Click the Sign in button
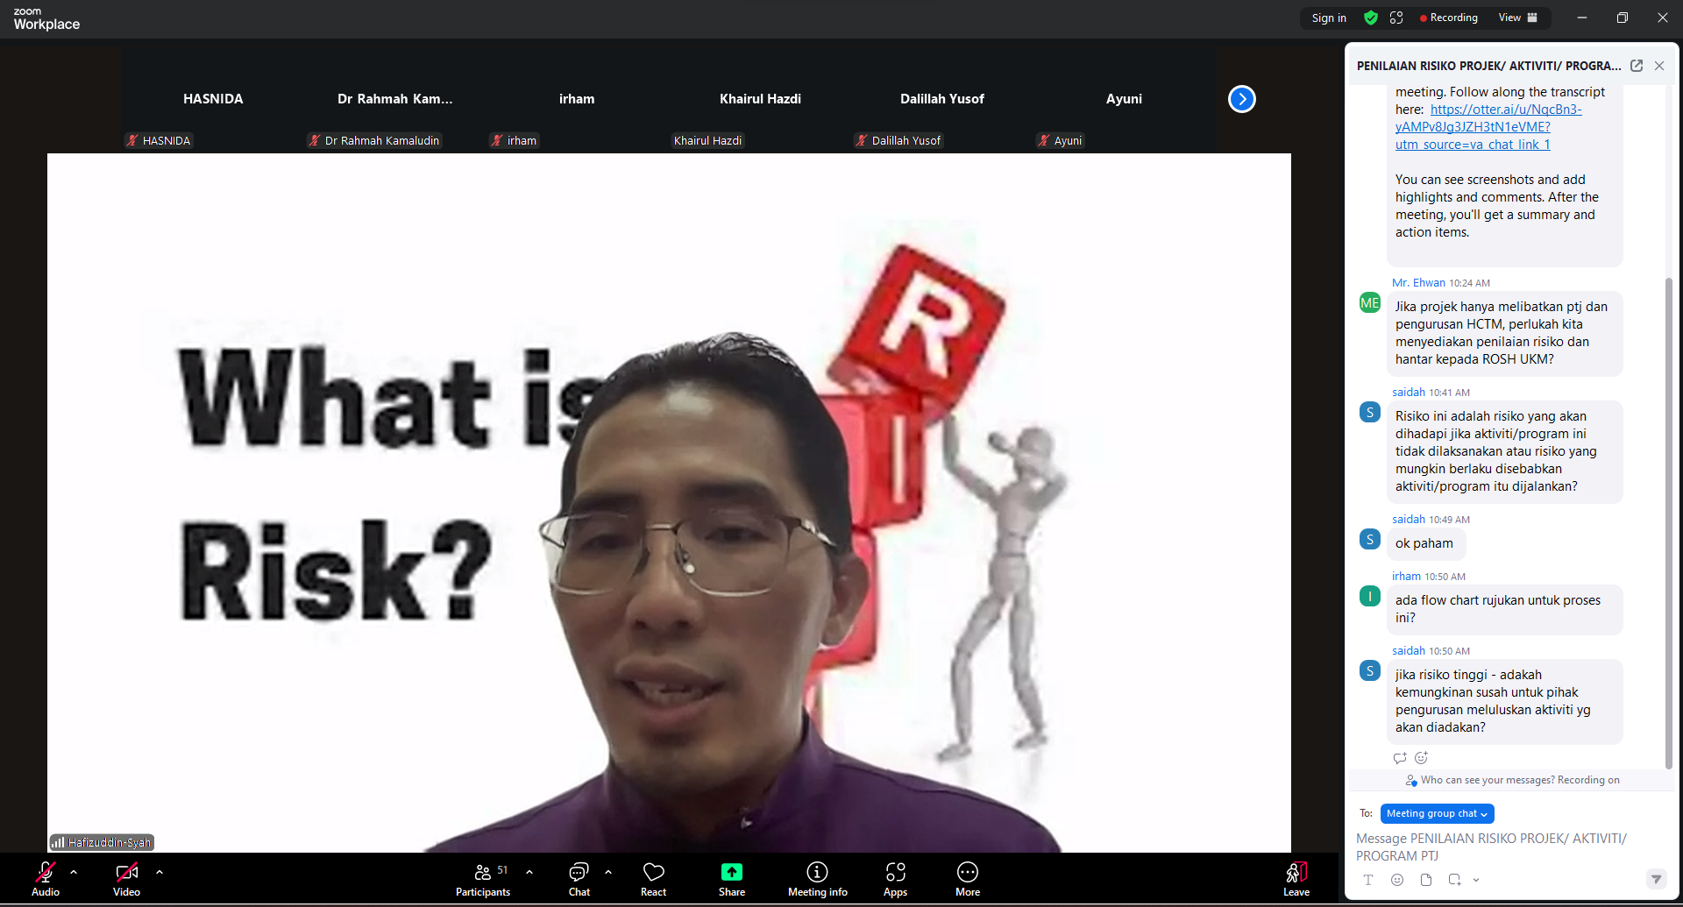This screenshot has width=1683, height=907. [1329, 18]
